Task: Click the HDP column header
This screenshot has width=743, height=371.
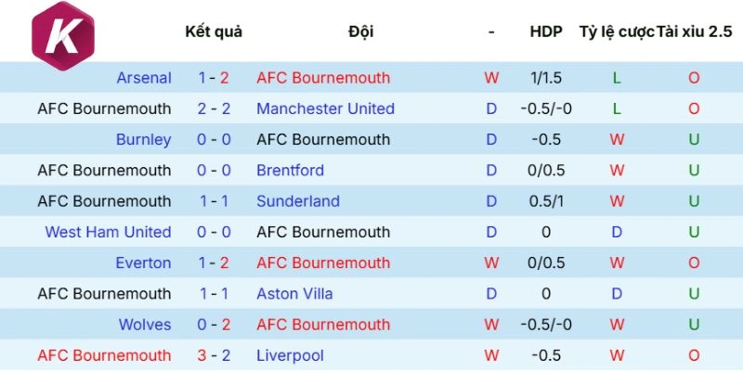Action: click(546, 32)
